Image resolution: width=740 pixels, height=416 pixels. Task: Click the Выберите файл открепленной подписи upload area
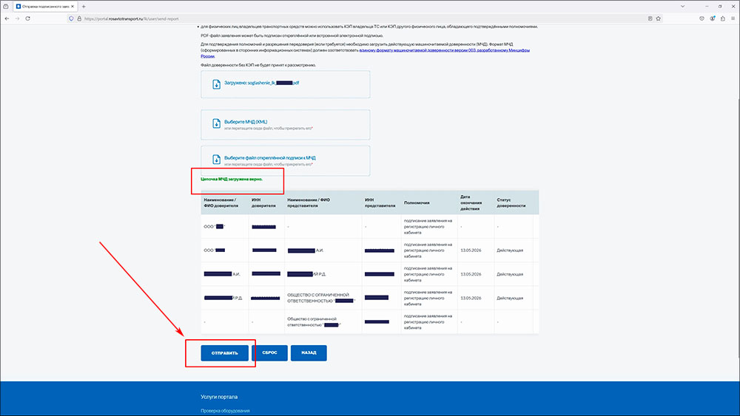(285, 160)
